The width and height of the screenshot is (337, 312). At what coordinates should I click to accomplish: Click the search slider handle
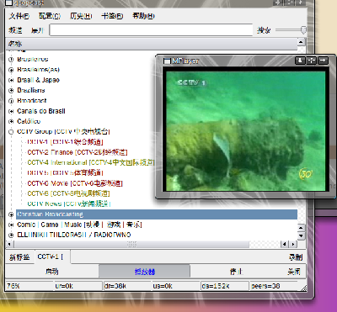[x=303, y=30]
